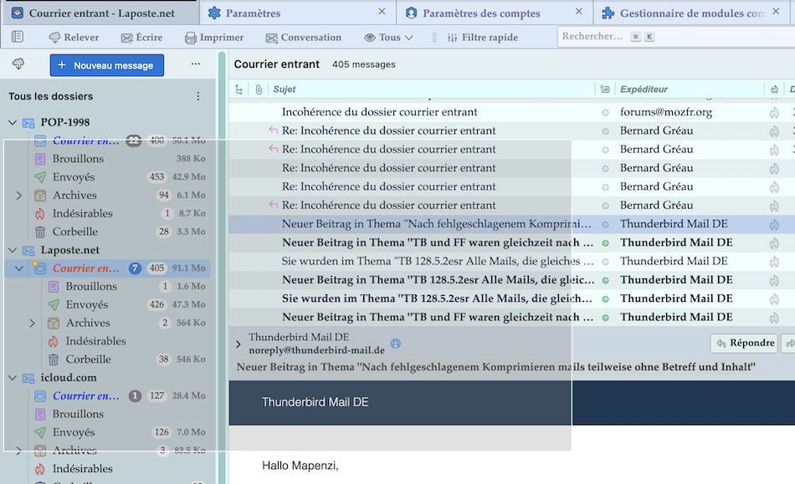
Task: Click the Répondre reply button
Action: coord(744,344)
